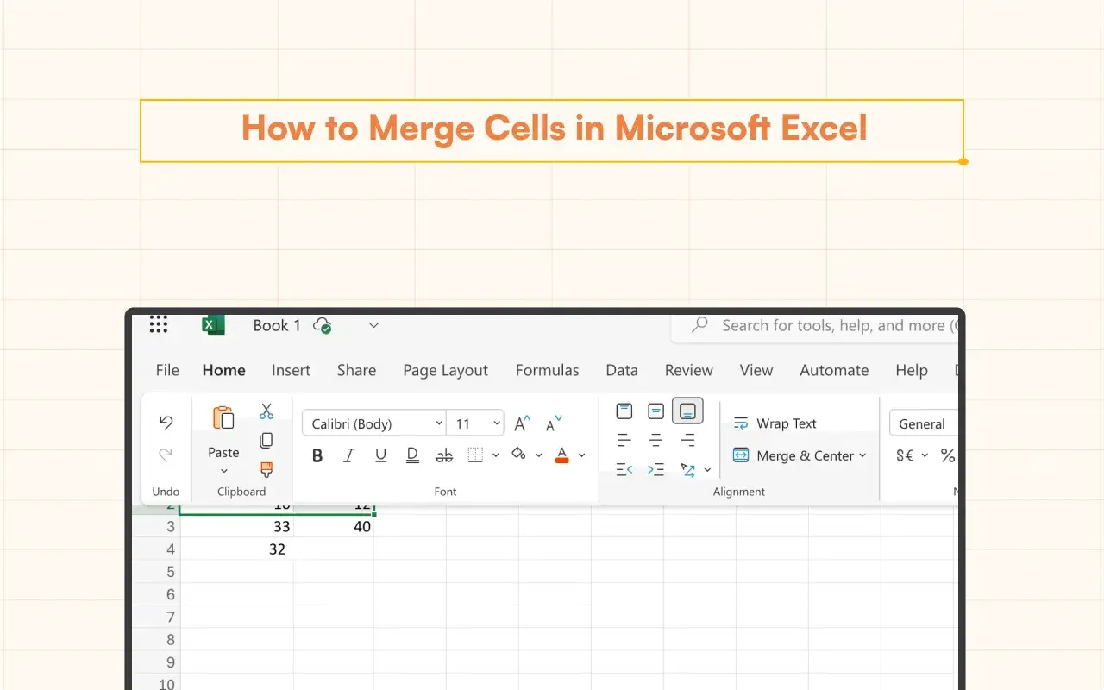Cut selection with the scissors icon
The height and width of the screenshot is (690, 1104).
(267, 411)
